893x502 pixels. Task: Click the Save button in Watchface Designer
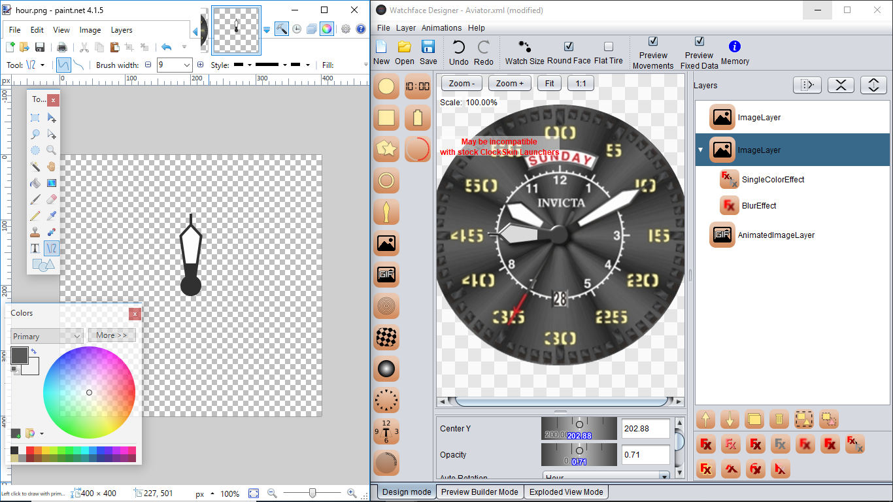[428, 52]
